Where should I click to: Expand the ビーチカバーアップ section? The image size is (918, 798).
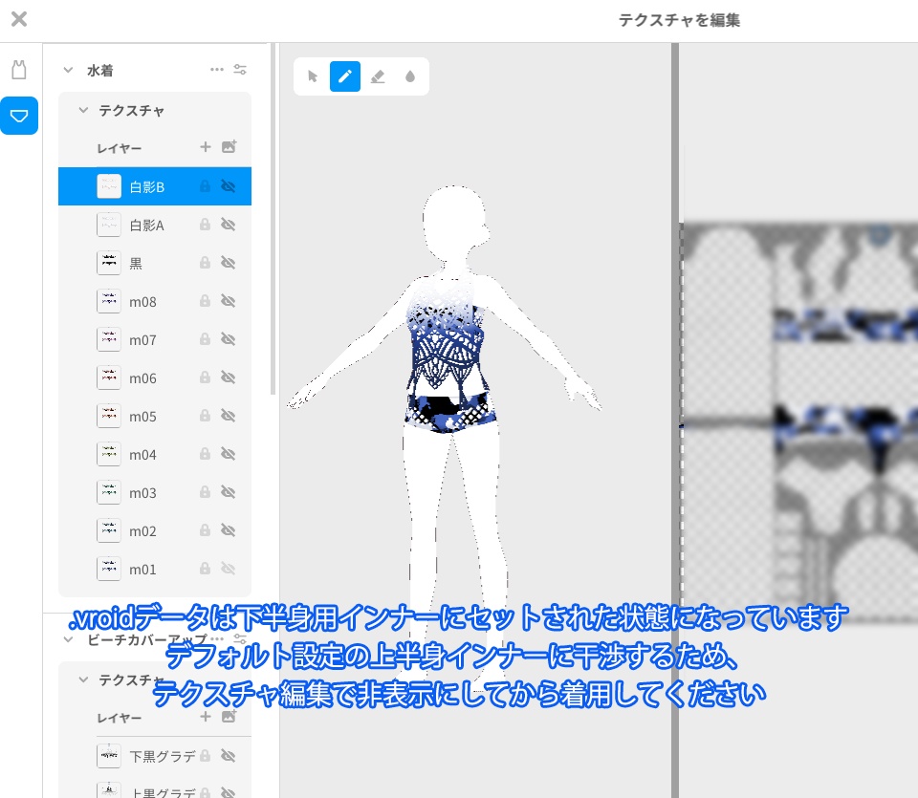point(66,639)
